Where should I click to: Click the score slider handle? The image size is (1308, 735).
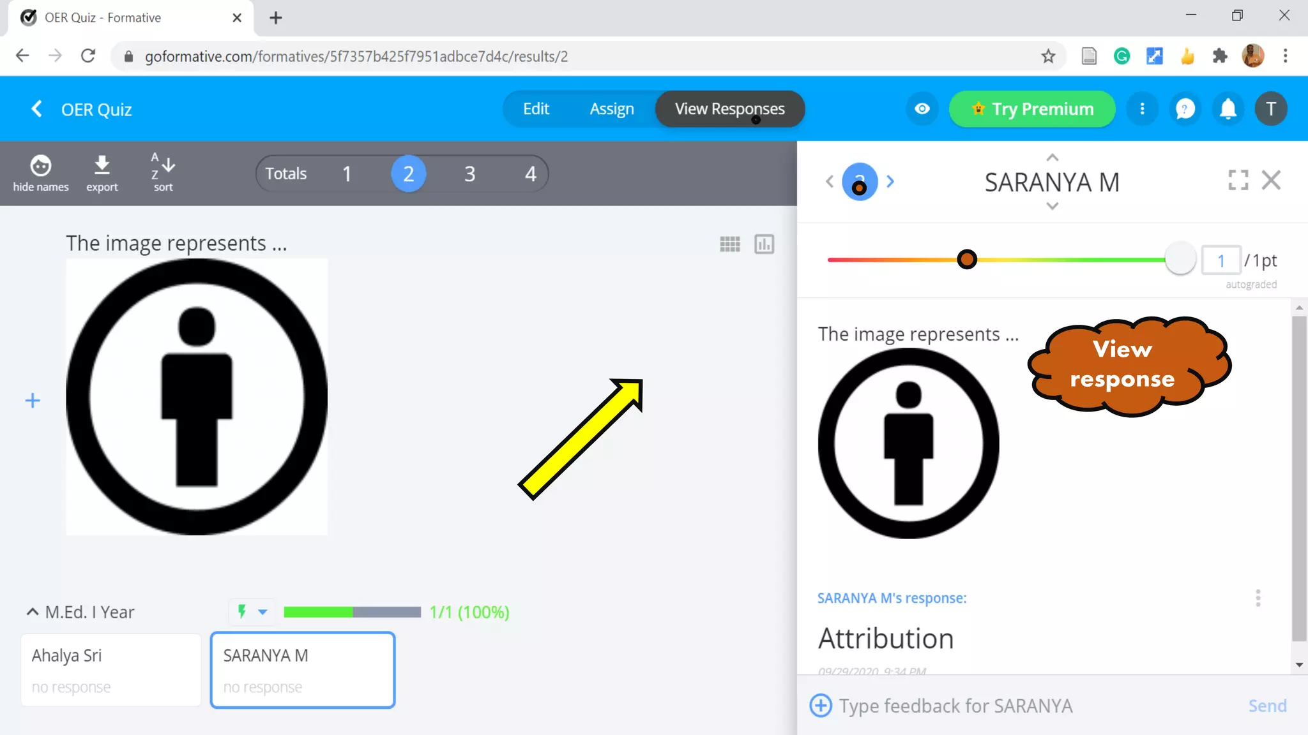point(1180,260)
